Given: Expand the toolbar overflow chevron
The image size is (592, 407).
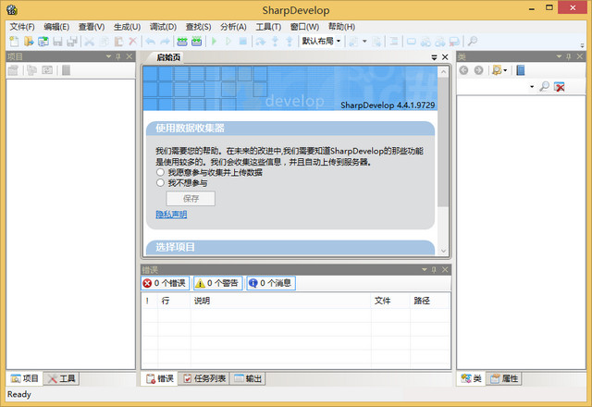Looking at the screenshot, I should click(582, 45).
